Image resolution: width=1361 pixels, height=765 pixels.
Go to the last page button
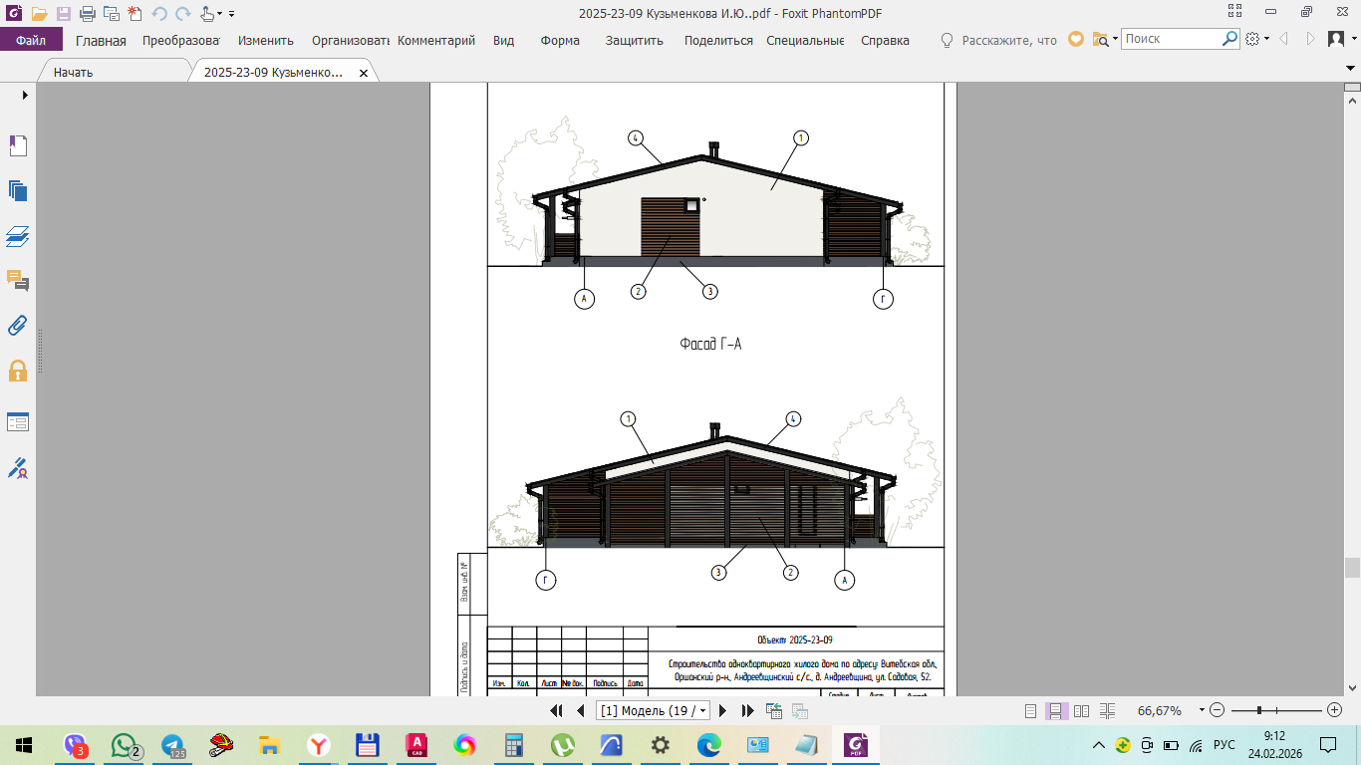point(747,710)
